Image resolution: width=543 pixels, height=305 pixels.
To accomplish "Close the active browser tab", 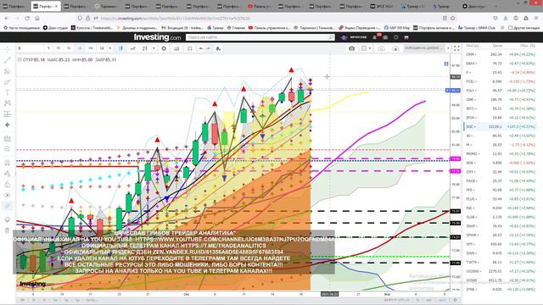I will [x=57, y=6].
